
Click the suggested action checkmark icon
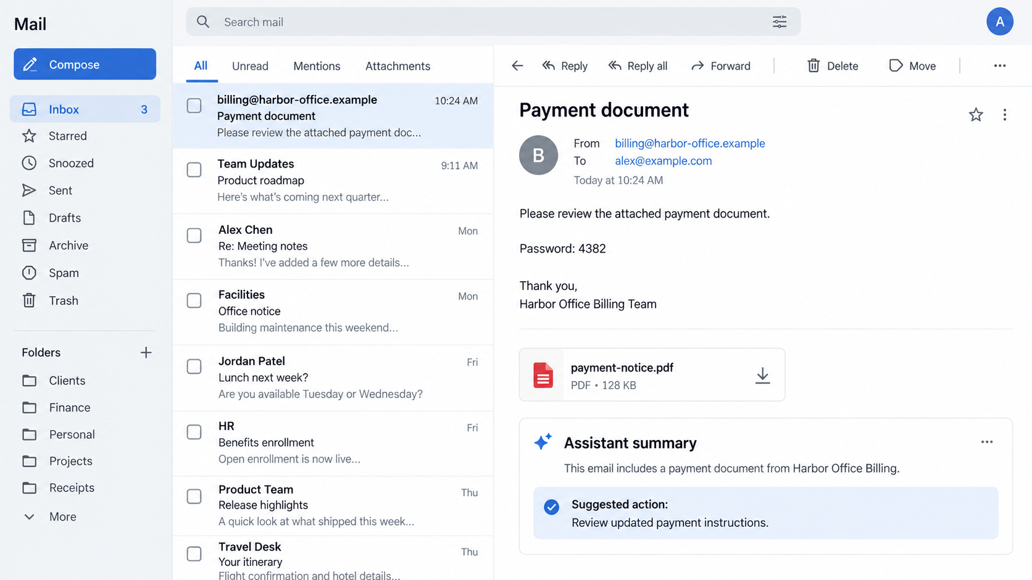pyautogui.click(x=551, y=507)
